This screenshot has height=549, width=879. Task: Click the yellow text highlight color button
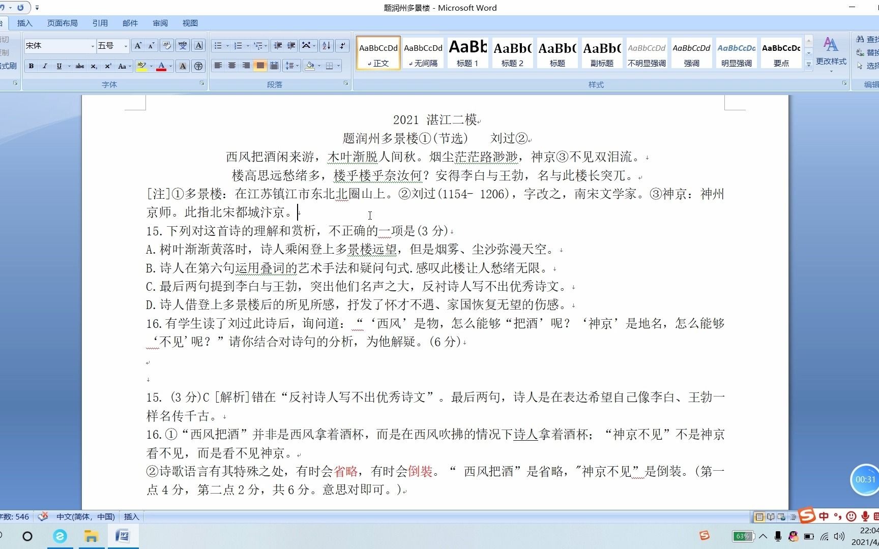point(142,66)
